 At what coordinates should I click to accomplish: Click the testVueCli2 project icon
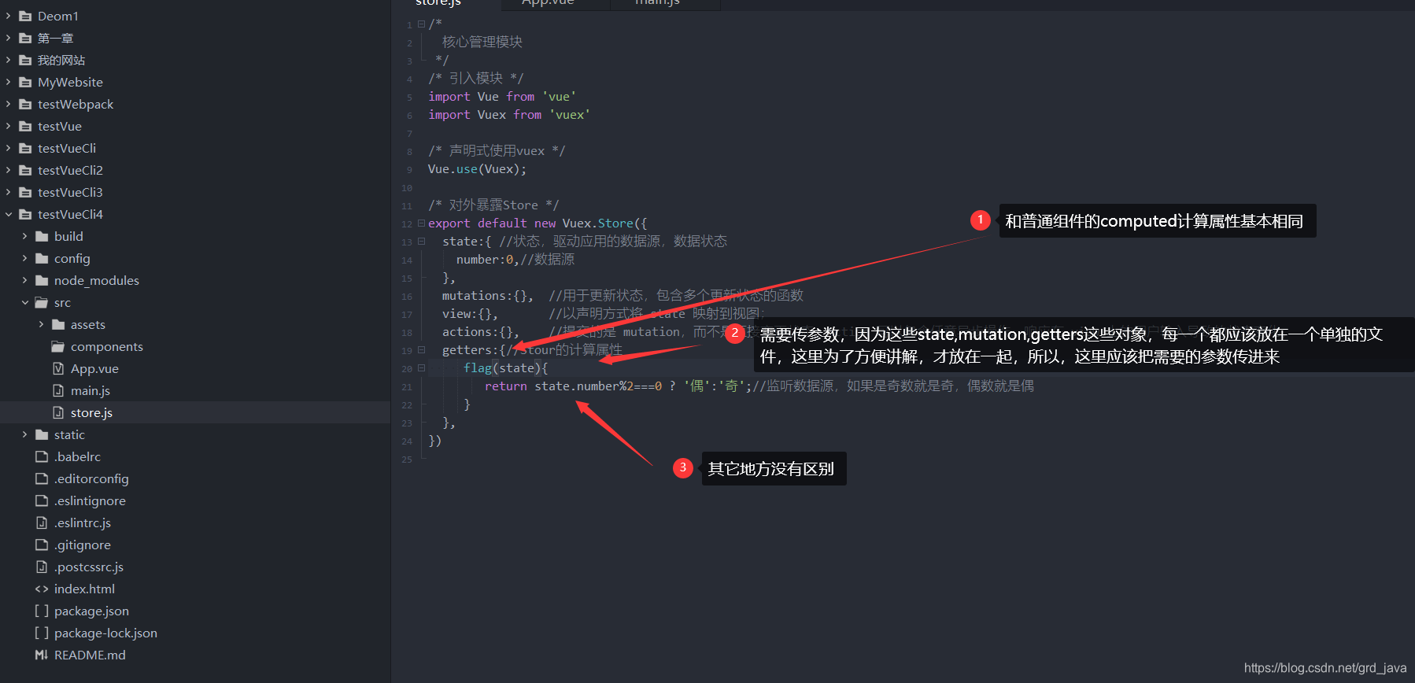tap(25, 170)
